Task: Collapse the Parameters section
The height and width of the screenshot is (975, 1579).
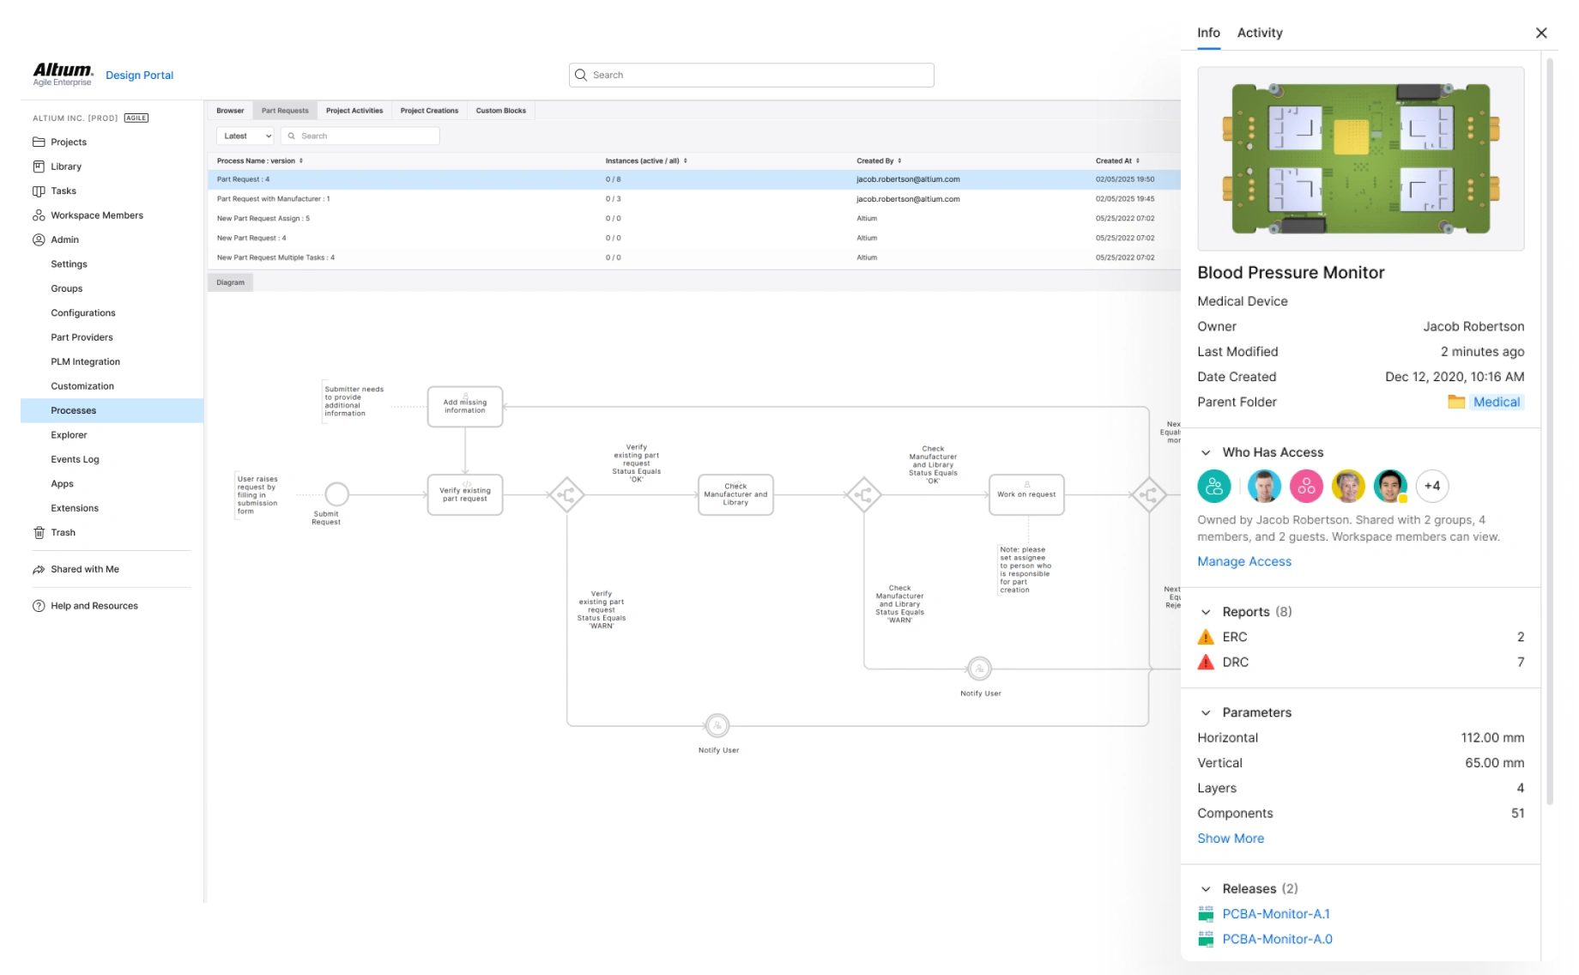Action: tap(1206, 712)
